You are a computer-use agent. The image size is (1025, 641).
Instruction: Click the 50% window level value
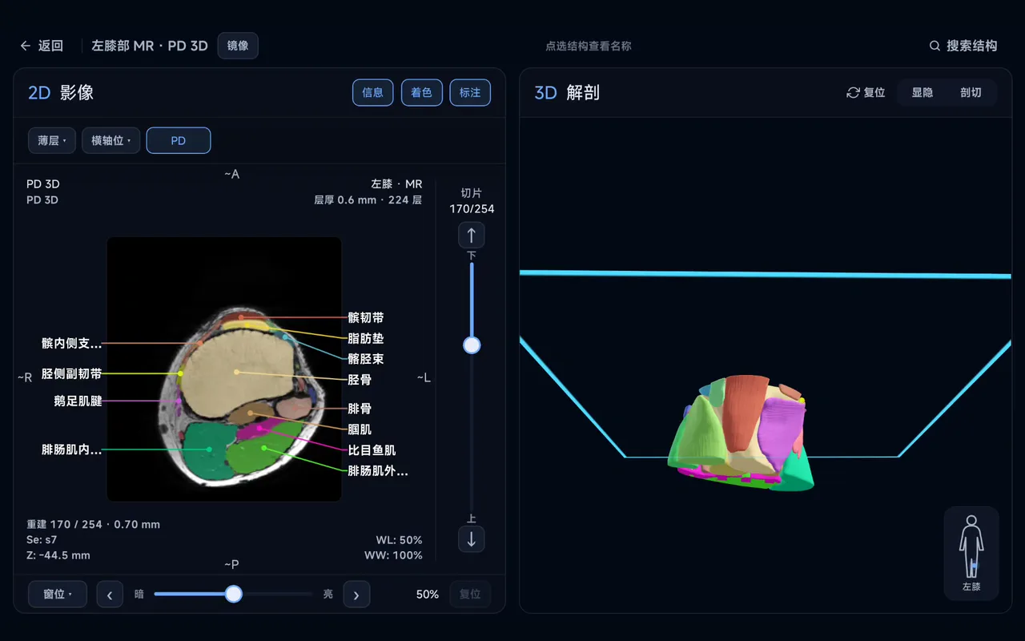click(428, 595)
